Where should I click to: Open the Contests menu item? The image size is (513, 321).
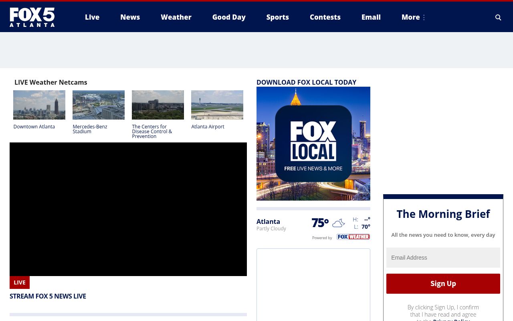325,17
